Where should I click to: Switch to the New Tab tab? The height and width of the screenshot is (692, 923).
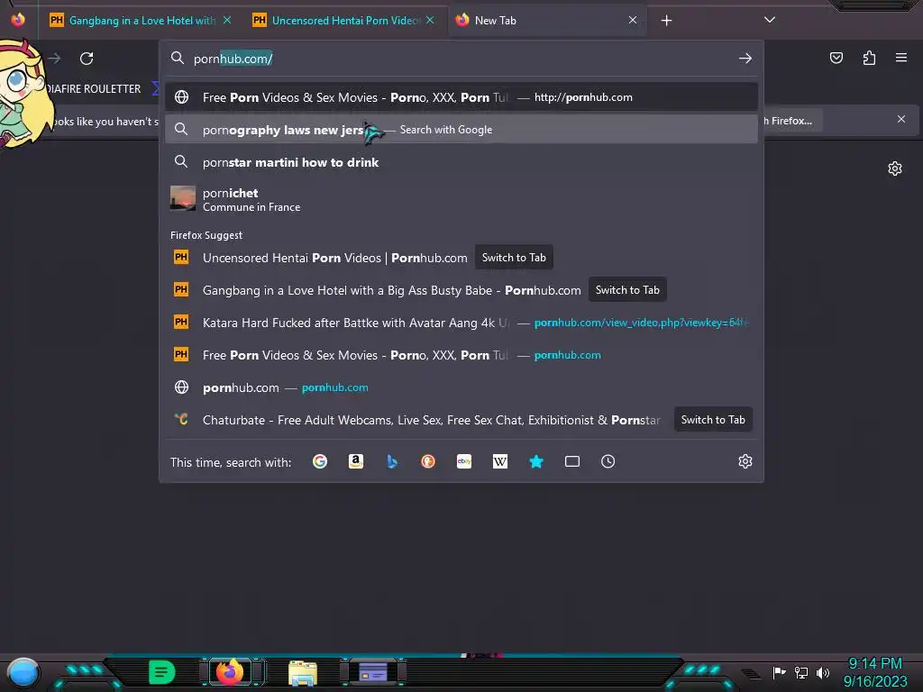[547, 21]
